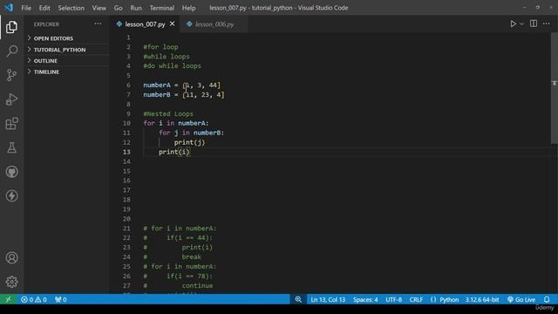Click the #Nested Loops comment
The image size is (558, 314).
[x=168, y=113]
